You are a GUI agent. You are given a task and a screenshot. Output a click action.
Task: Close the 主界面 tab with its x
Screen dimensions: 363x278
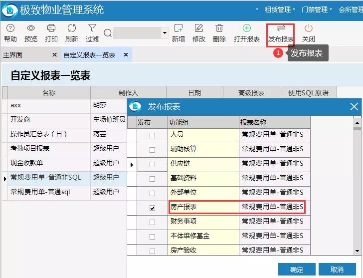point(54,55)
